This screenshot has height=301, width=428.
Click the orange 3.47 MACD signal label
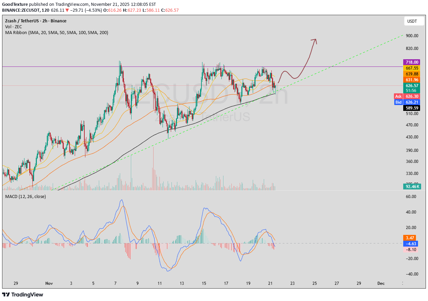[x=409, y=238]
